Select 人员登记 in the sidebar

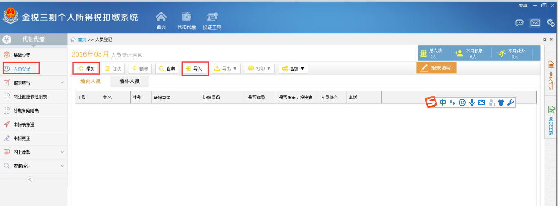33,69
